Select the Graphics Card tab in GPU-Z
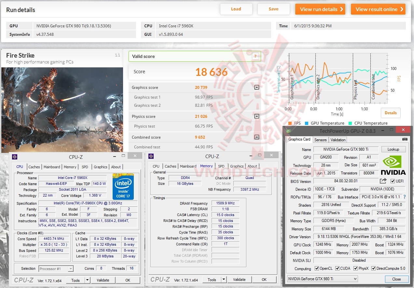 tap(299, 139)
